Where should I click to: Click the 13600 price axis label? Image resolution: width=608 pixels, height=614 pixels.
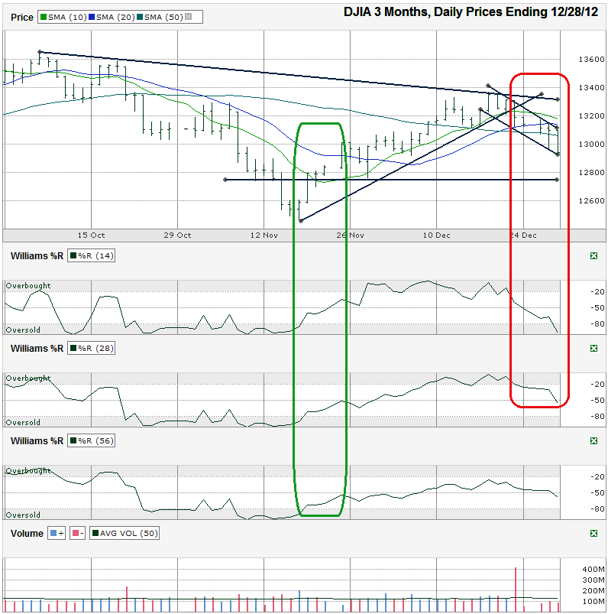[x=591, y=60]
